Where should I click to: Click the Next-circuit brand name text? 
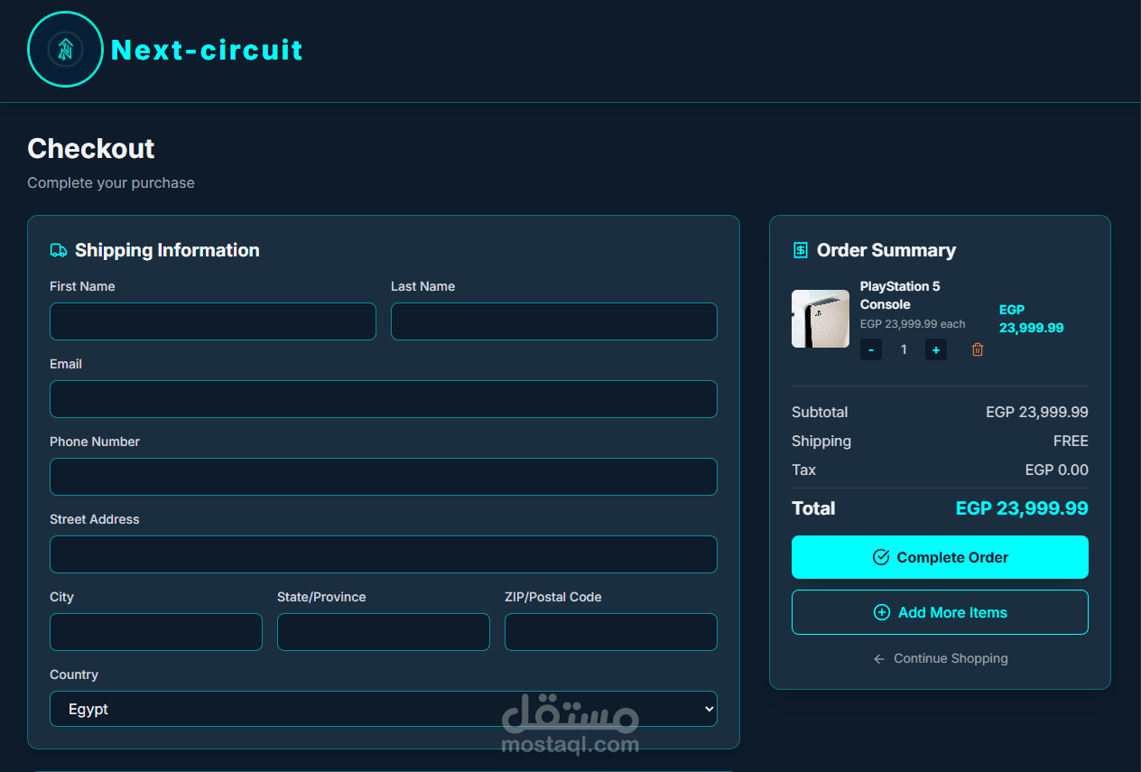pyautogui.click(x=207, y=50)
